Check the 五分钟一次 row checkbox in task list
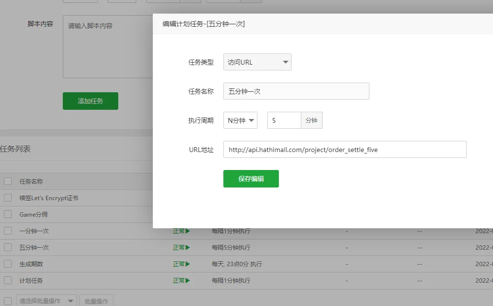 8,247
